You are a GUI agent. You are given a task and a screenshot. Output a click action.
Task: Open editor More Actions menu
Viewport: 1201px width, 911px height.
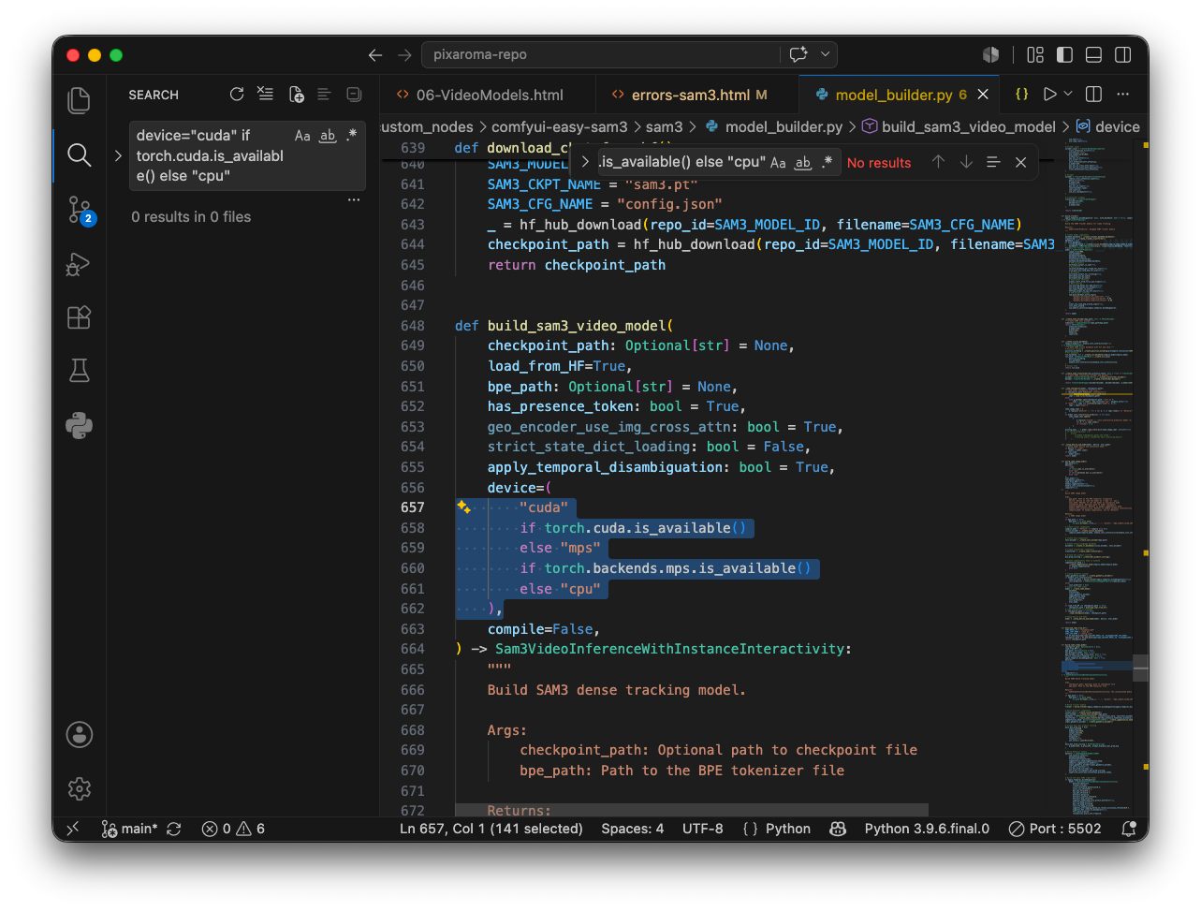(1123, 95)
